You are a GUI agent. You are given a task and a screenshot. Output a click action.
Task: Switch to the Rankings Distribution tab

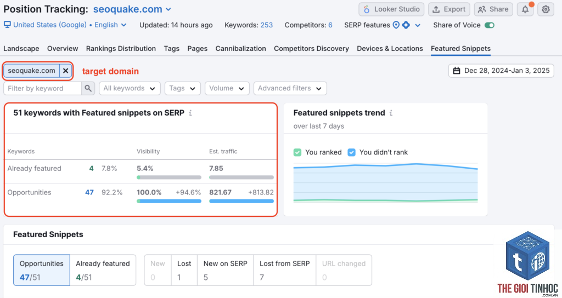coord(121,49)
